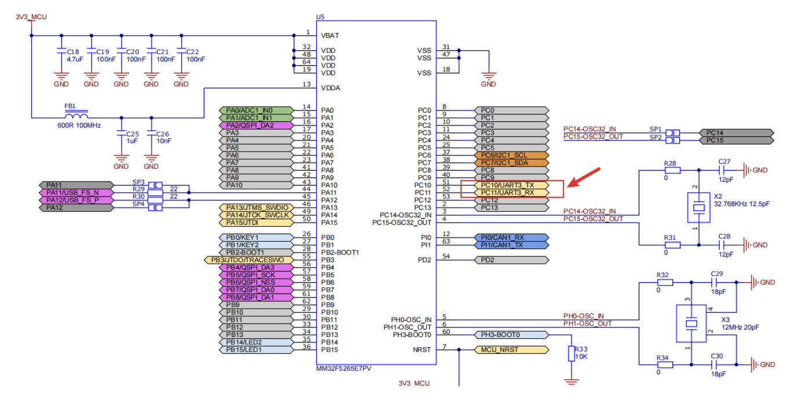Click the R33 10K resistor label
This screenshot has width=785, height=399.
pyautogui.click(x=581, y=353)
